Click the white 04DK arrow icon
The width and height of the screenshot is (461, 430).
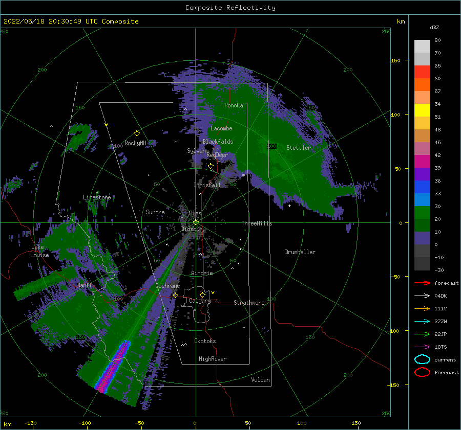tap(422, 296)
